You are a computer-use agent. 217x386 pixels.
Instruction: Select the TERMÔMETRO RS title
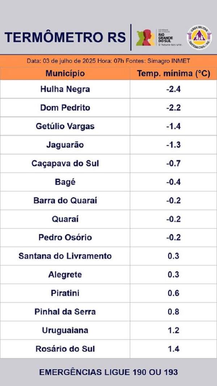[65, 37]
